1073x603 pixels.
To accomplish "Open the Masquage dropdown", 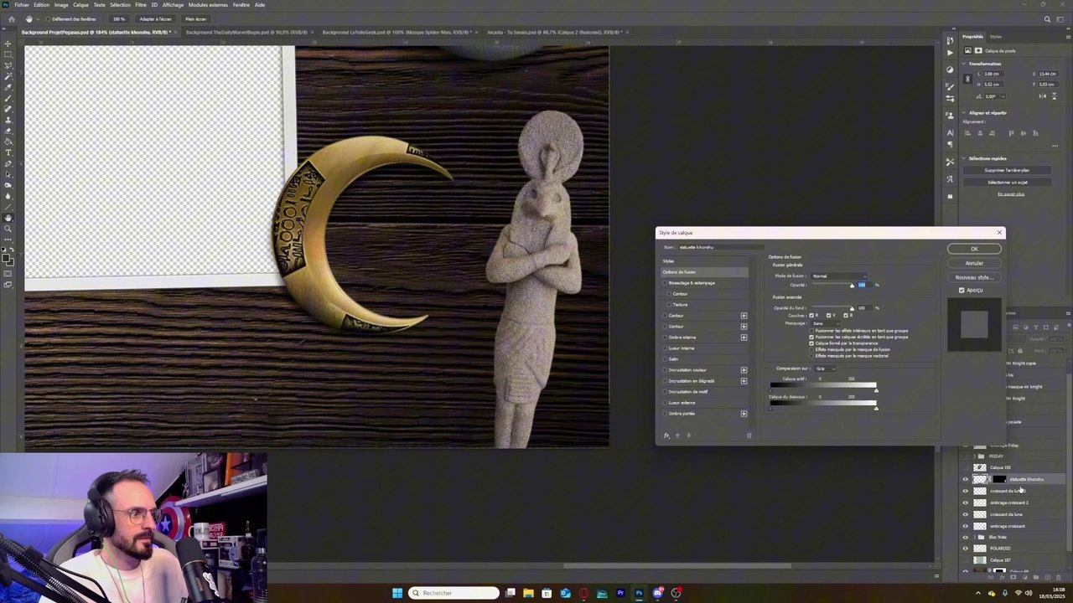I will click(825, 323).
